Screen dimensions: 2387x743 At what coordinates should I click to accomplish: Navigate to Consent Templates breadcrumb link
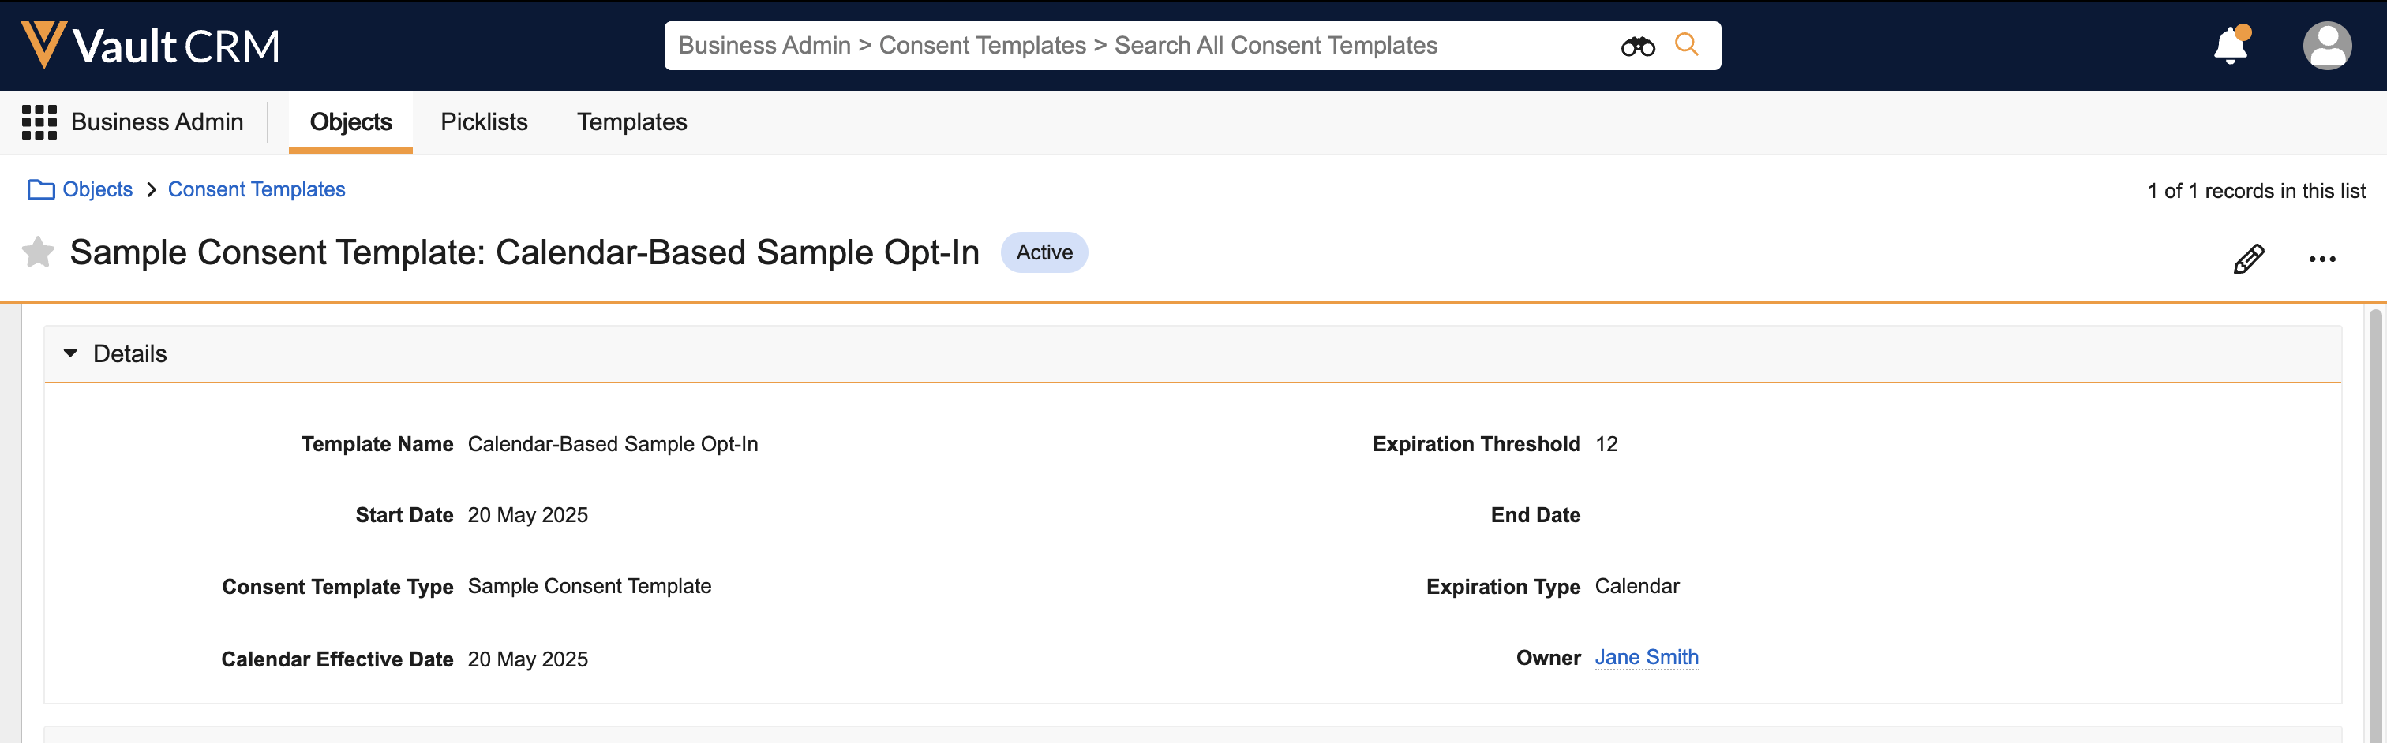(256, 190)
